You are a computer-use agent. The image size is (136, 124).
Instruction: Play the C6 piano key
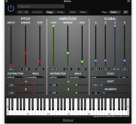coord(89,113)
